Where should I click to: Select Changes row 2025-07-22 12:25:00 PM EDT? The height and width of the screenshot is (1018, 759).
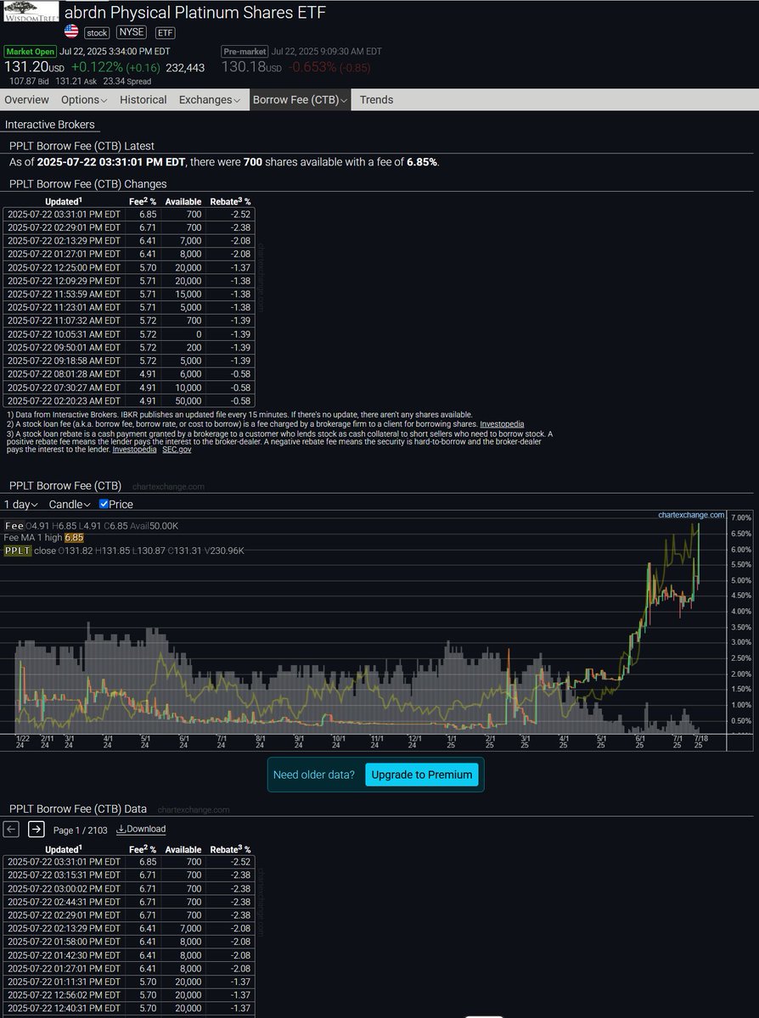point(129,267)
